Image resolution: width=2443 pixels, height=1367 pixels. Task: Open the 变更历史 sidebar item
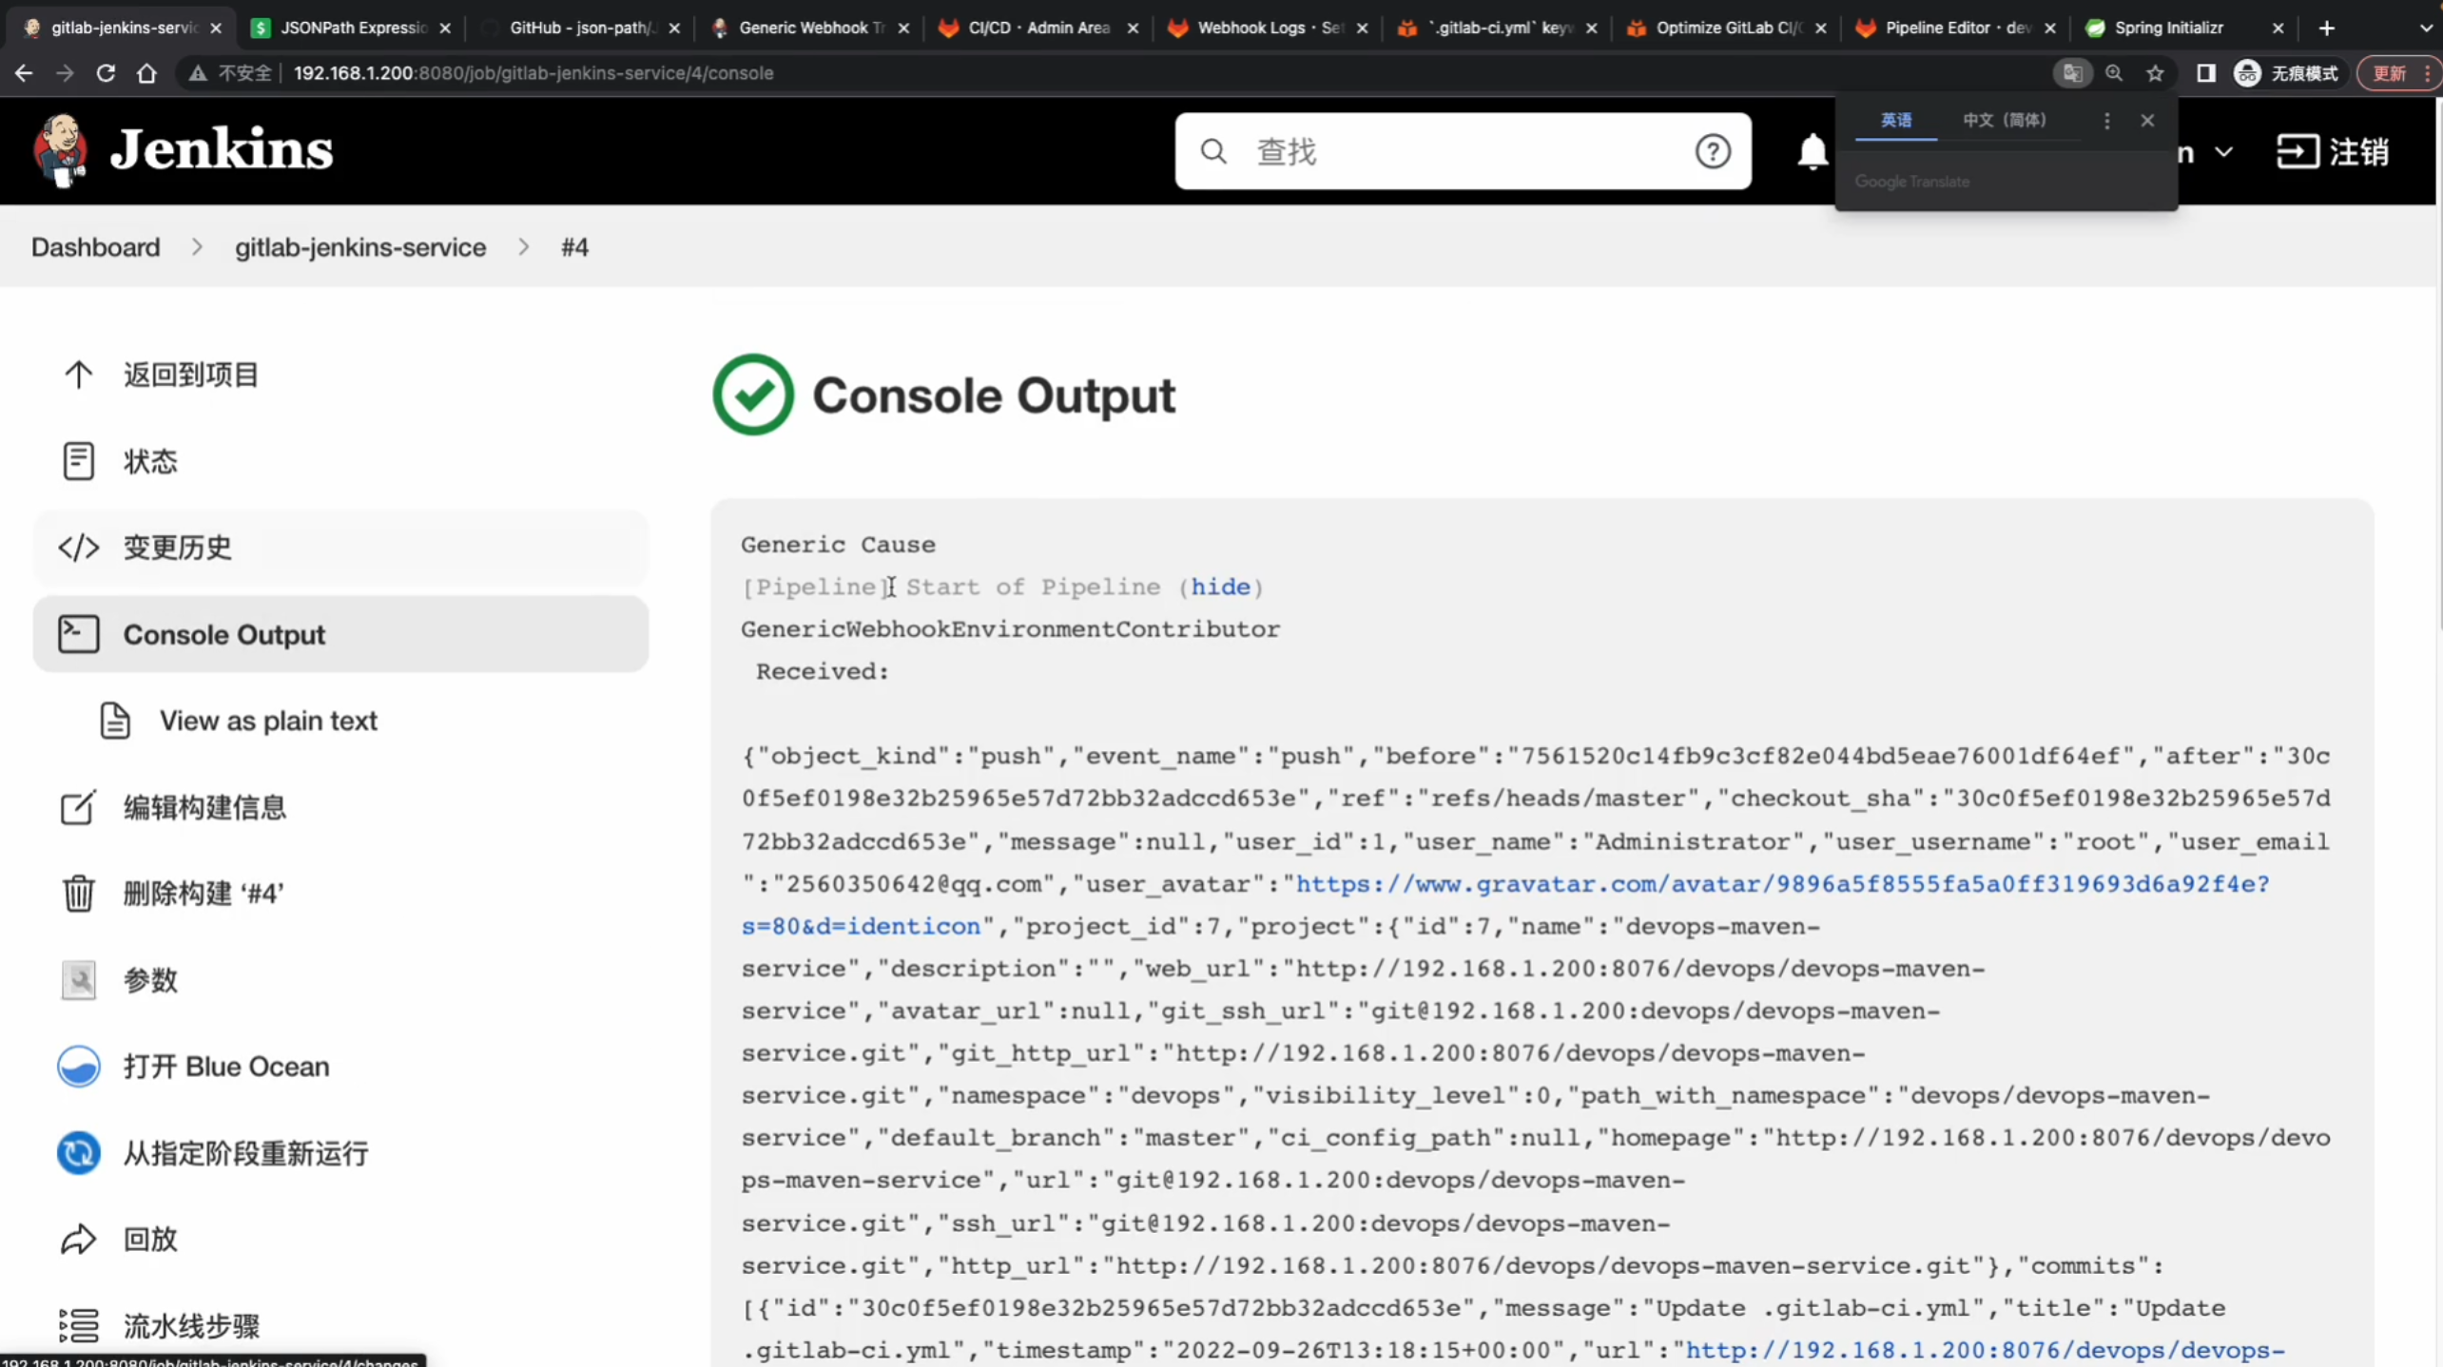pyautogui.click(x=340, y=548)
